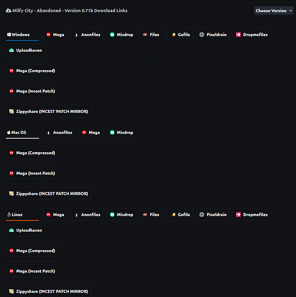
Task: Select the Linux platform tab
Action: (23, 214)
